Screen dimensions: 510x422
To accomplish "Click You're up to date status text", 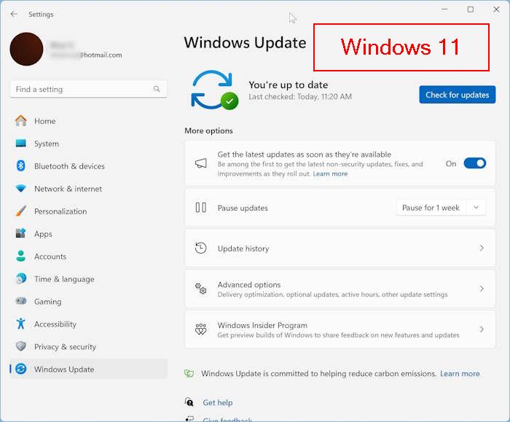I will (289, 85).
